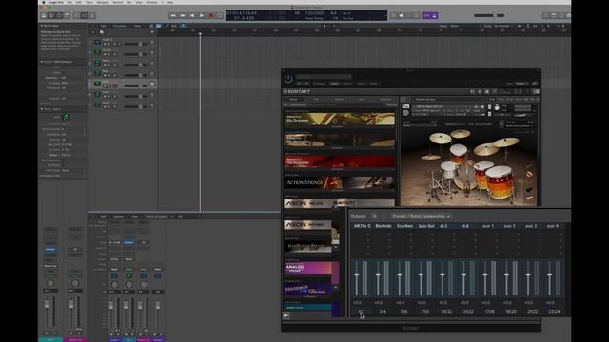Click the duplicate track icon

[x=102, y=32]
